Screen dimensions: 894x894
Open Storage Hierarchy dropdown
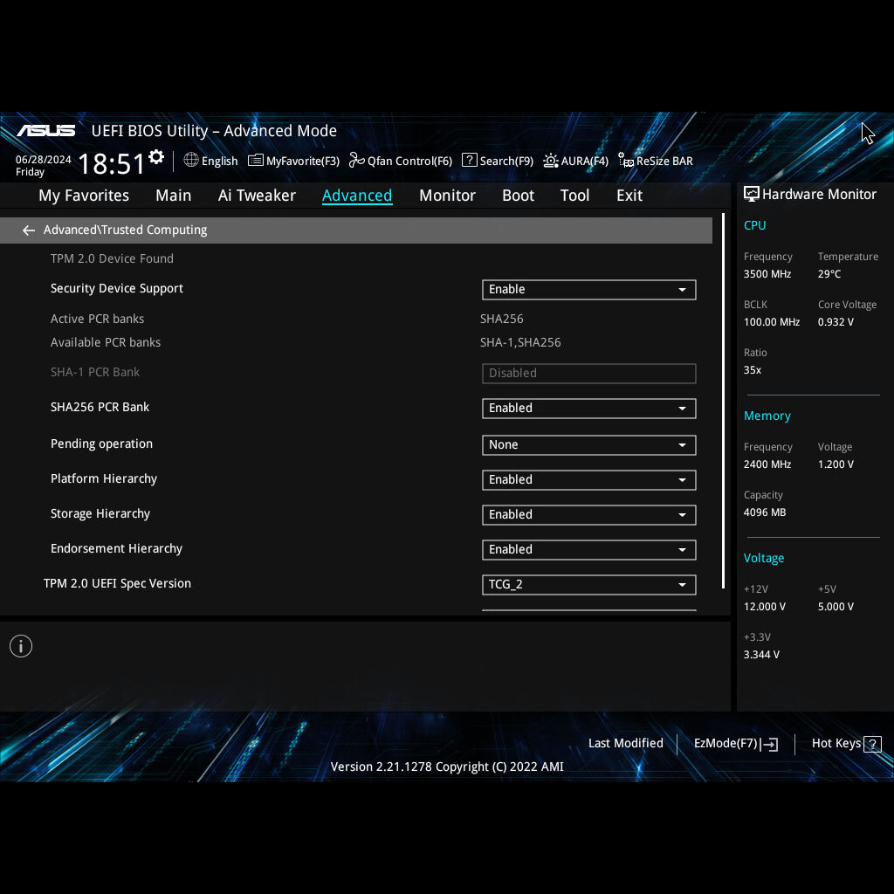(589, 515)
